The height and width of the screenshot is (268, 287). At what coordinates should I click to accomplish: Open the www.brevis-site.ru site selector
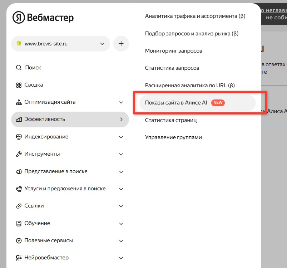60,44
